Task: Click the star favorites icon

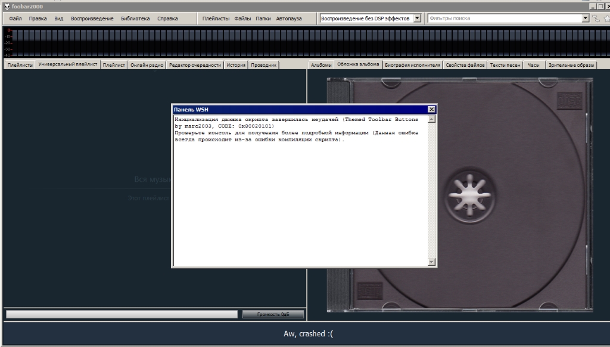Action: click(606, 18)
